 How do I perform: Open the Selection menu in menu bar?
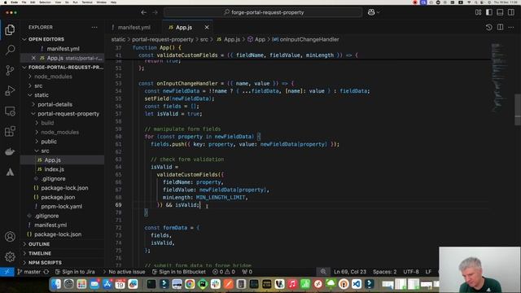[45, 2]
